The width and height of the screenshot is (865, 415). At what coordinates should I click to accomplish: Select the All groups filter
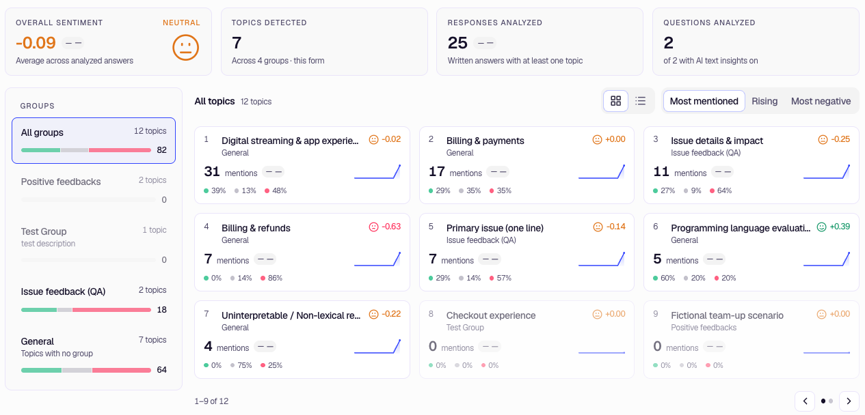(x=94, y=141)
